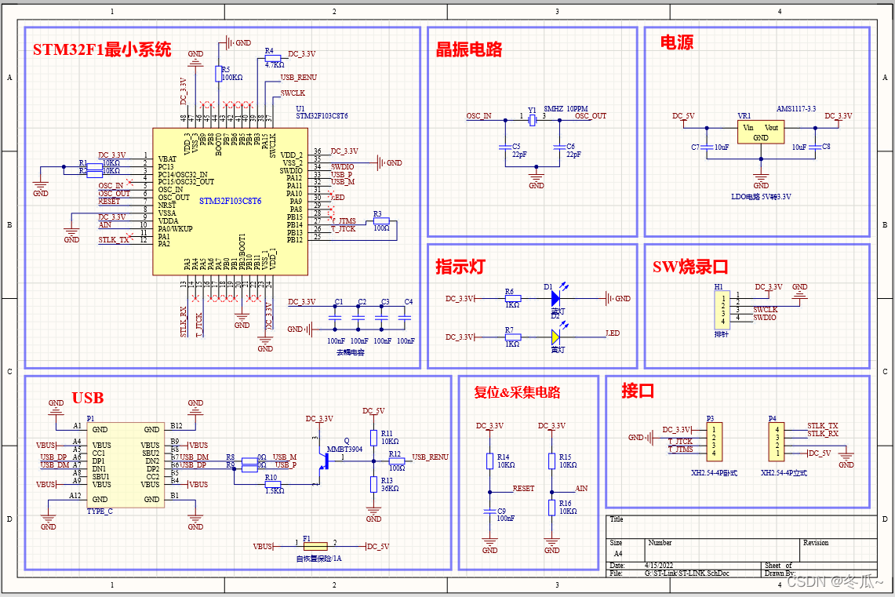Click resistor R14 in reset circuit
895x597 pixels.
click(x=489, y=461)
